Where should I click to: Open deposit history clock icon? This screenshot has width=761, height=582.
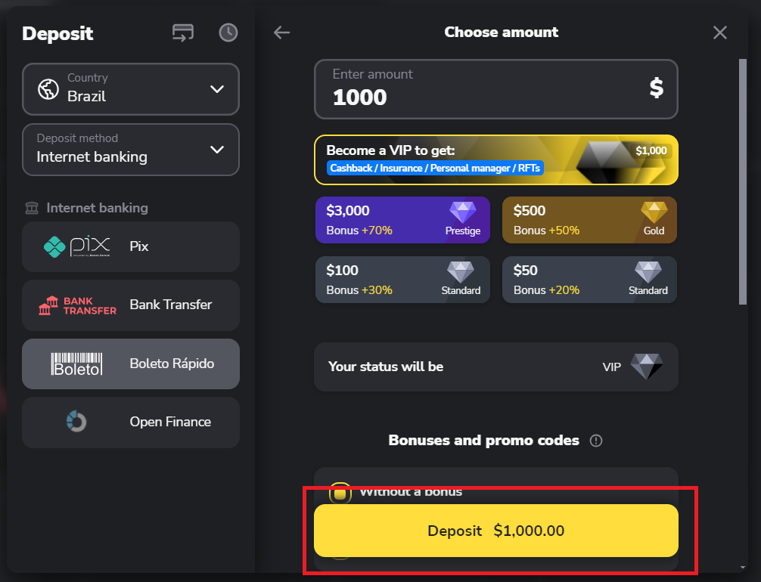coord(228,33)
